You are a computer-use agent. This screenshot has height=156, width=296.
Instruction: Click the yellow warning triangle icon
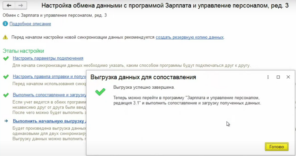pos(5,37)
